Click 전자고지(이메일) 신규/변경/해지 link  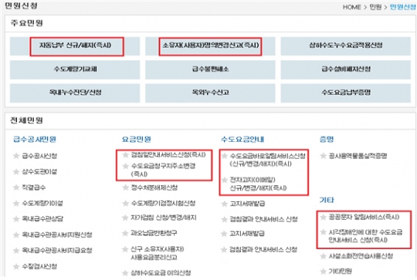pos(258,184)
